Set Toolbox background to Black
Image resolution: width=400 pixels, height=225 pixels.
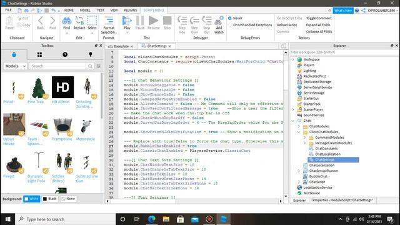tap(50, 199)
